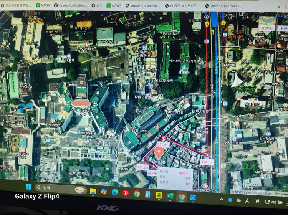Image resolution: width=288 pixels, height=215 pixels.
Task: Click the 예술가의집 map icon
Action: pos(253,100)
